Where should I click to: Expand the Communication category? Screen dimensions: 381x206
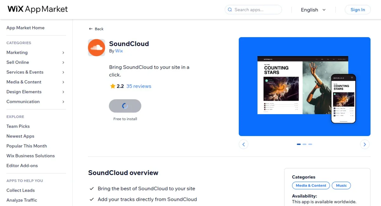point(36,102)
